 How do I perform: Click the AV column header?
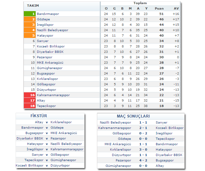(176, 8)
